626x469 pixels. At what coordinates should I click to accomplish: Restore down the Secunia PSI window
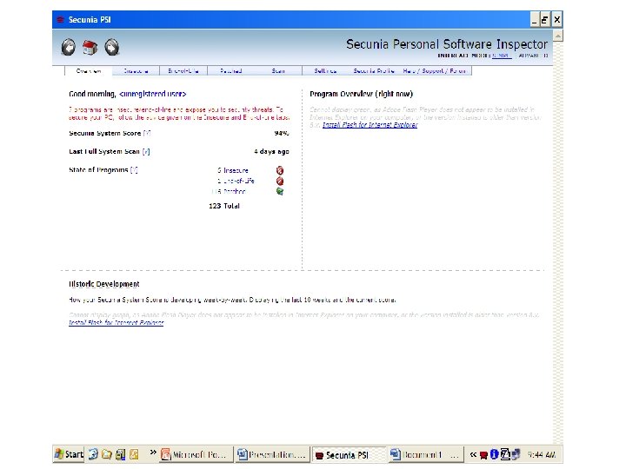point(545,19)
